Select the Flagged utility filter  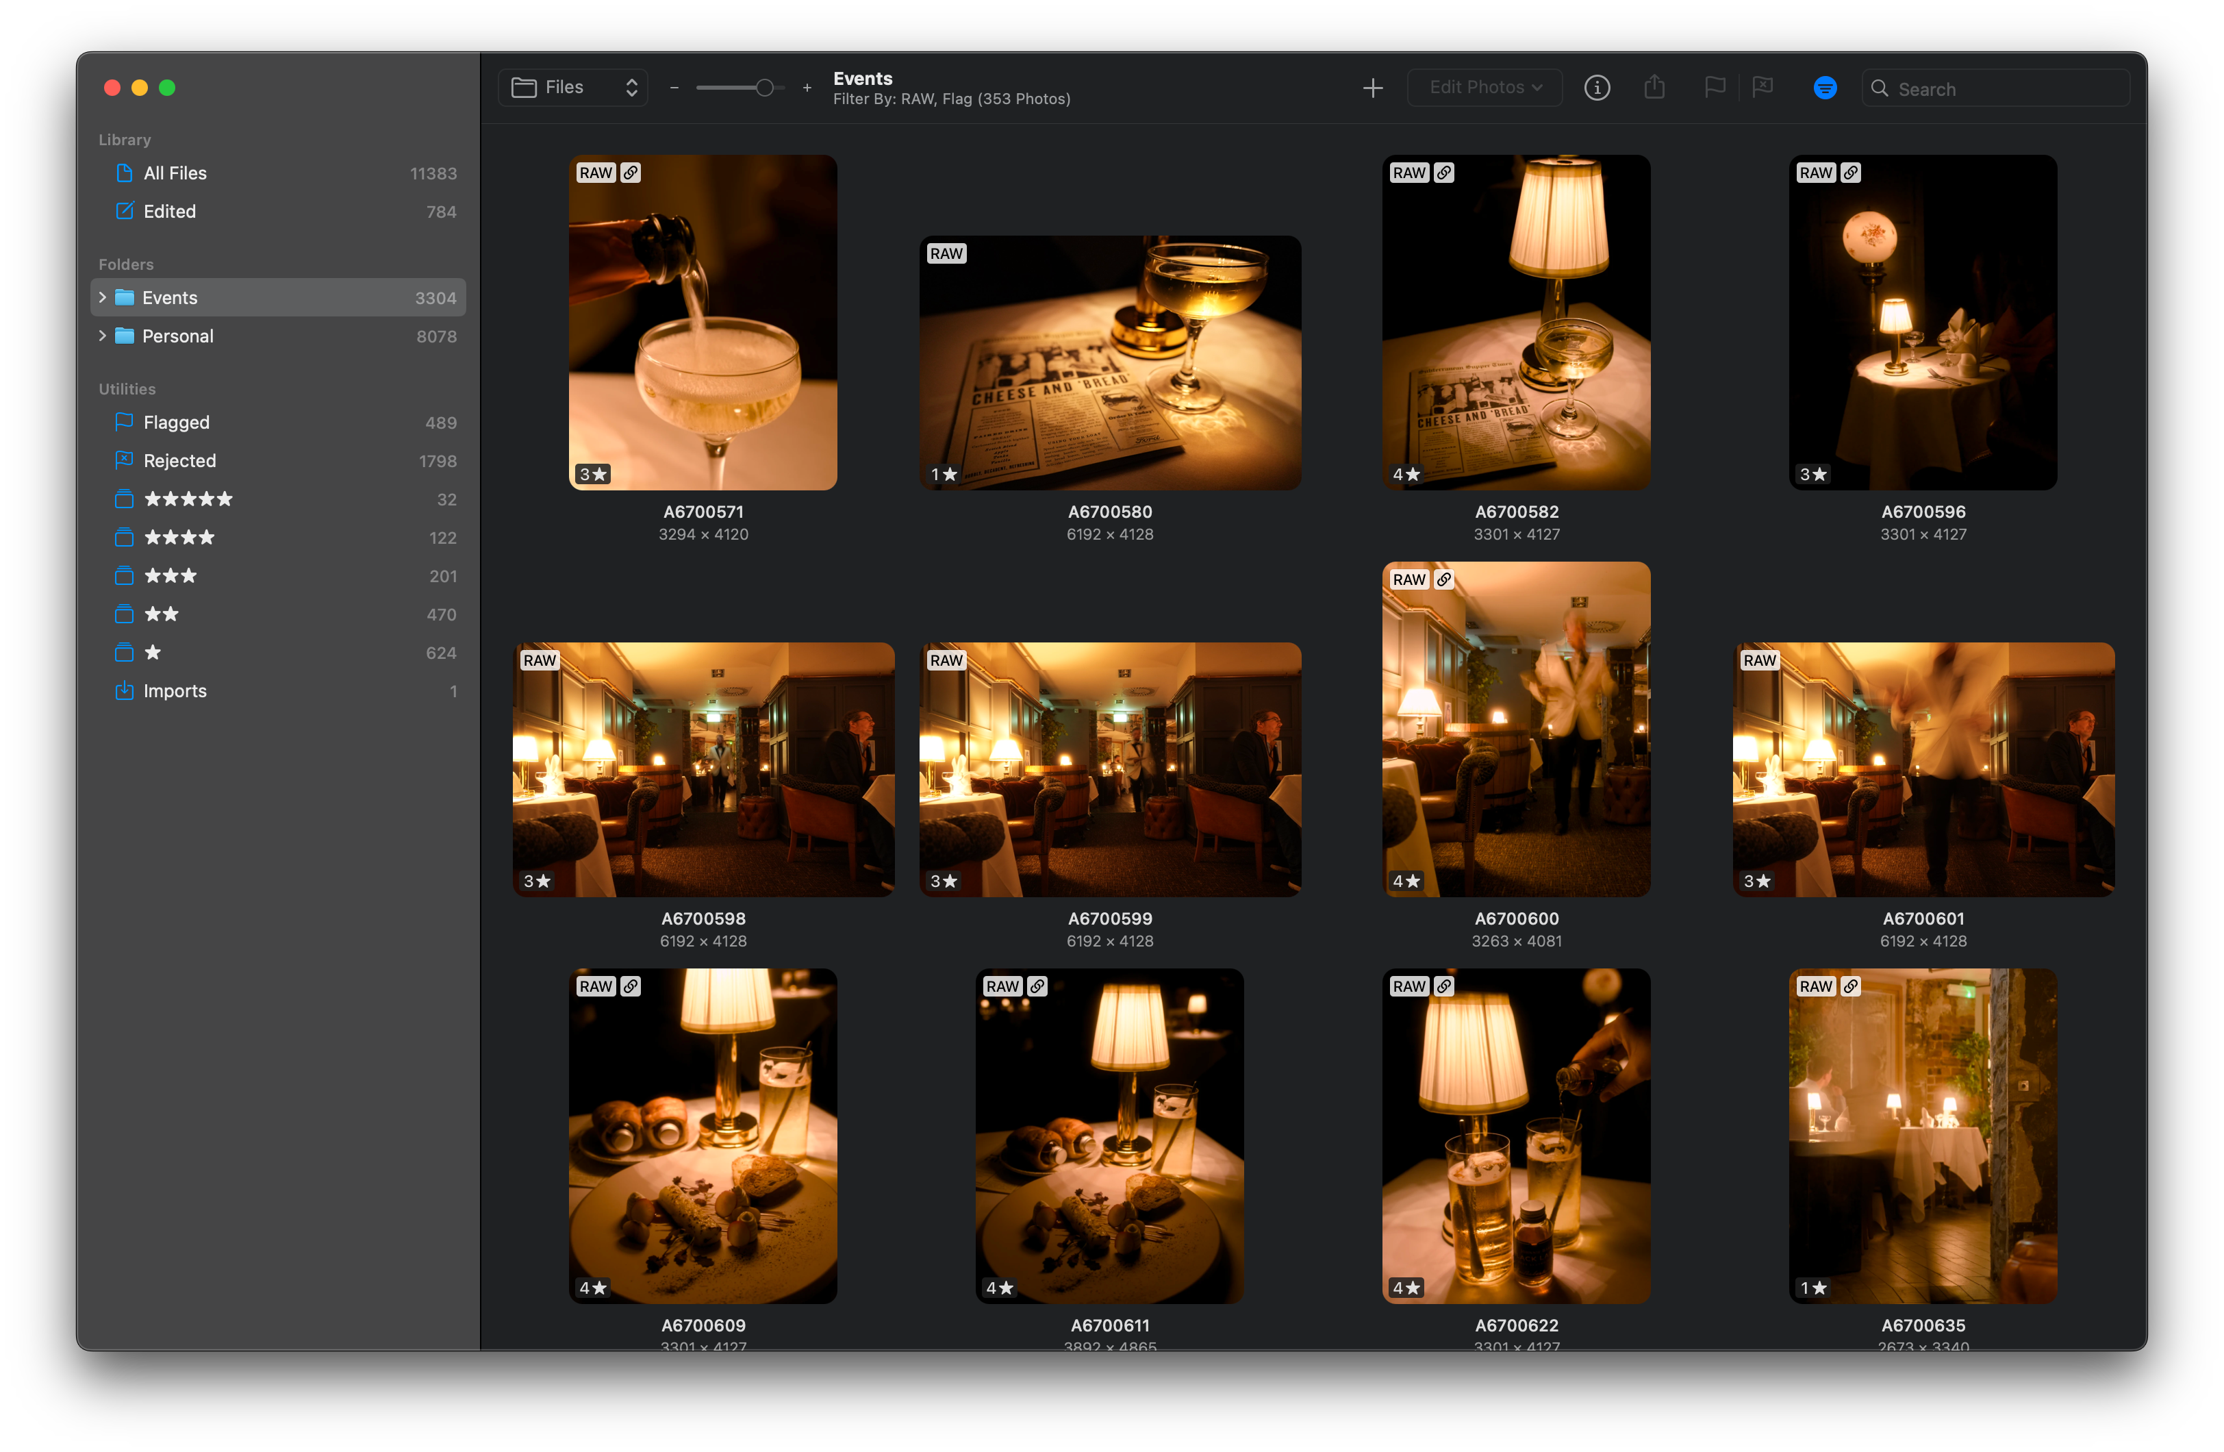(177, 423)
